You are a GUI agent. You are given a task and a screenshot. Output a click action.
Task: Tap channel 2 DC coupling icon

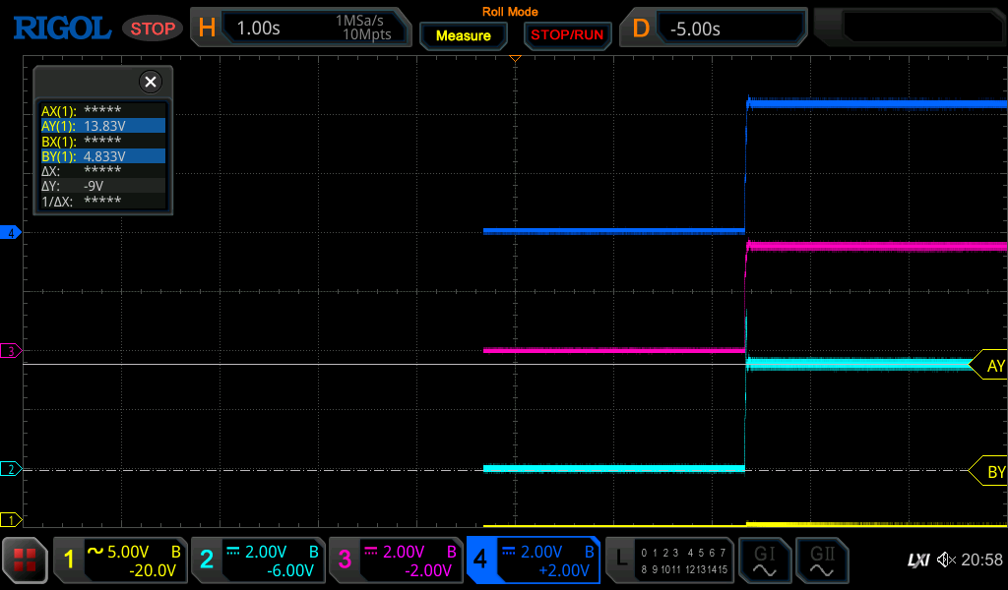click(232, 551)
